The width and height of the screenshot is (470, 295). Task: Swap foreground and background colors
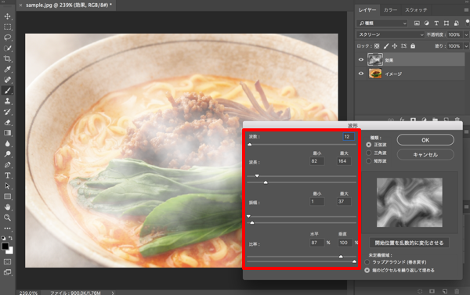click(x=11, y=238)
